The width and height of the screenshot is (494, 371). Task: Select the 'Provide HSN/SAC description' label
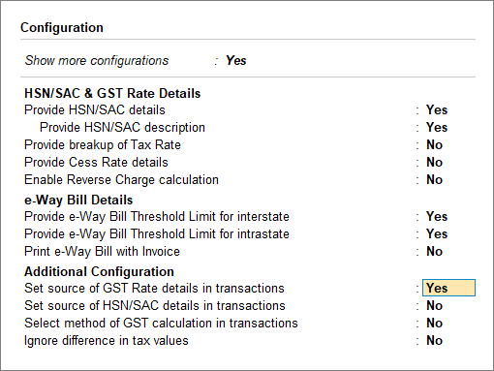[122, 127]
